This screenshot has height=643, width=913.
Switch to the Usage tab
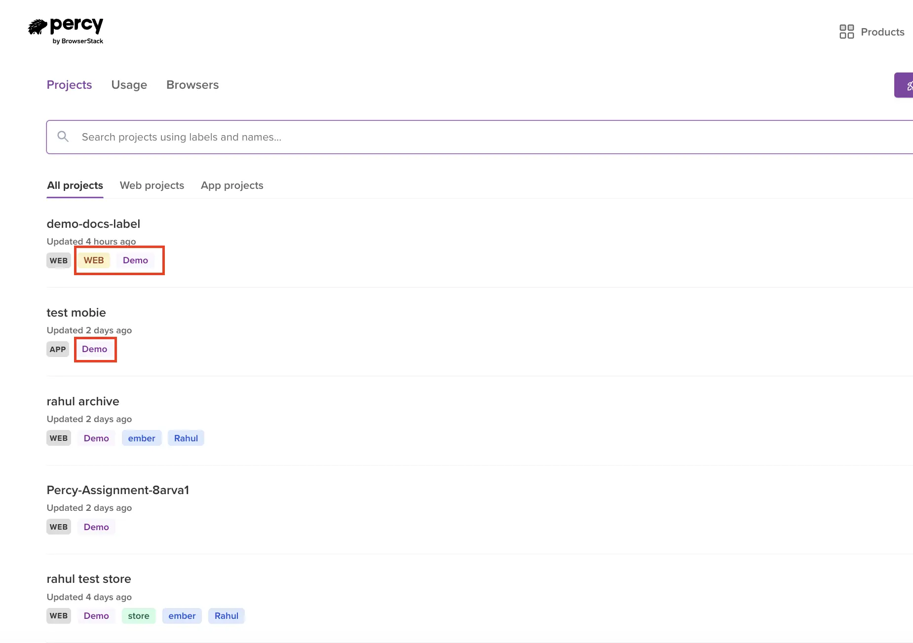point(129,85)
